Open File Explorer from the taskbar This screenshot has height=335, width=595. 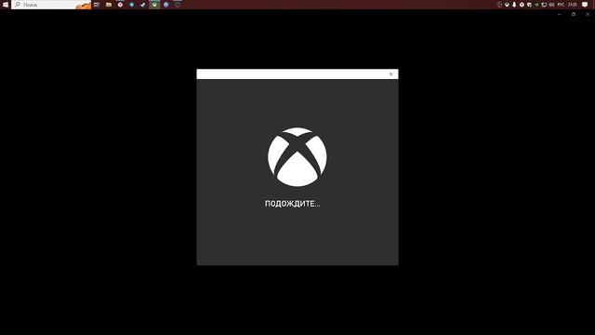(x=109, y=5)
